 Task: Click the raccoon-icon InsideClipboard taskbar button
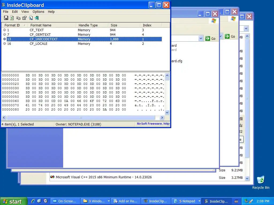coord(156,201)
